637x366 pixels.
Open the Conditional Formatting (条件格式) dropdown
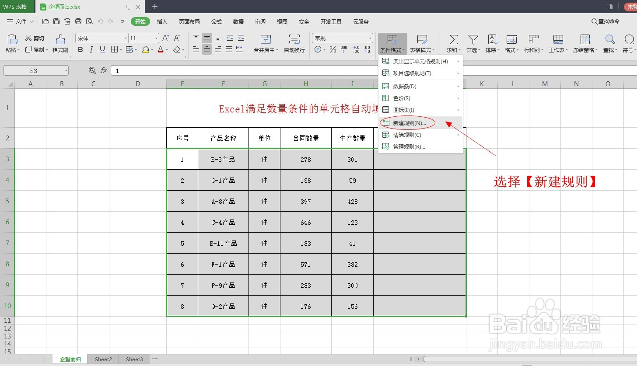pos(392,44)
